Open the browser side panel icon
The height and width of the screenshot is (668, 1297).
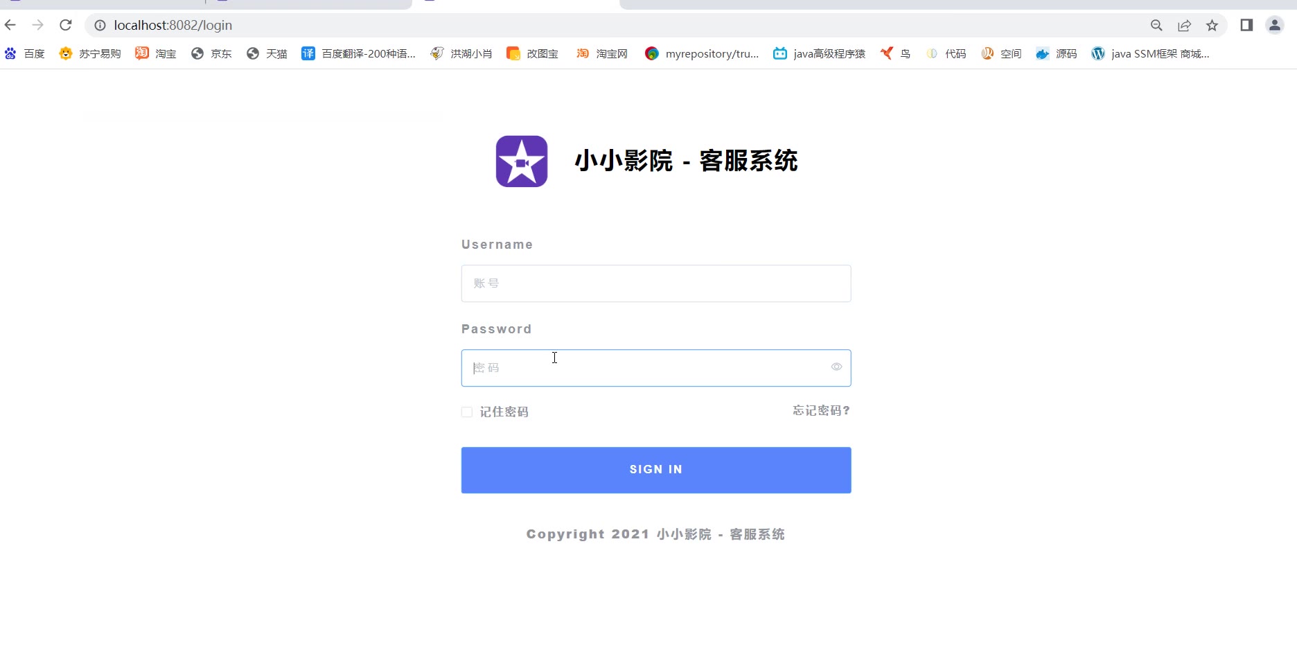[x=1246, y=26]
